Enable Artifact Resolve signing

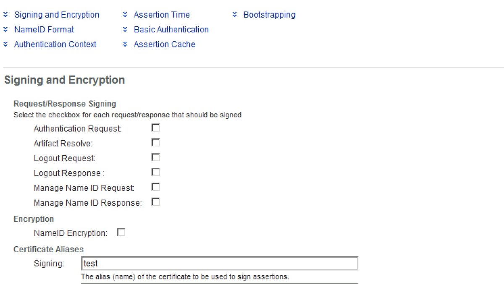pyautogui.click(x=155, y=142)
